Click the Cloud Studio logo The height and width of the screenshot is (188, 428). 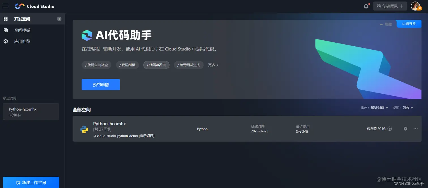point(35,6)
